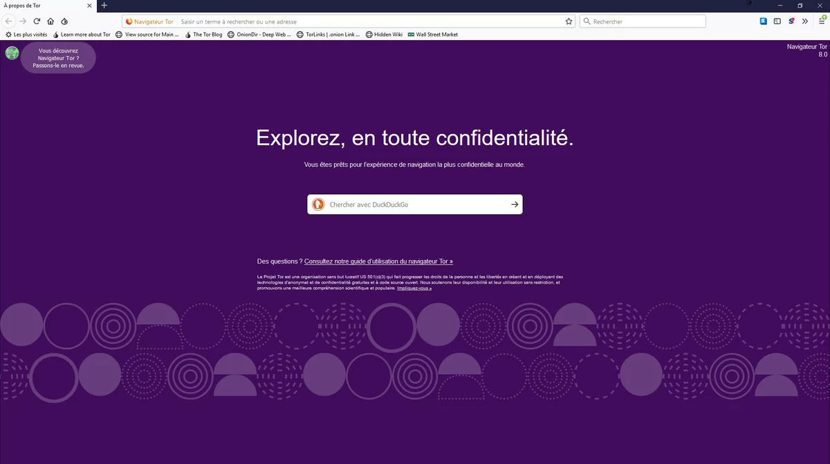Viewport: 830px width, 464px height.
Task: Click the Explorez, en toute confidentialité heading
Action: click(x=415, y=138)
